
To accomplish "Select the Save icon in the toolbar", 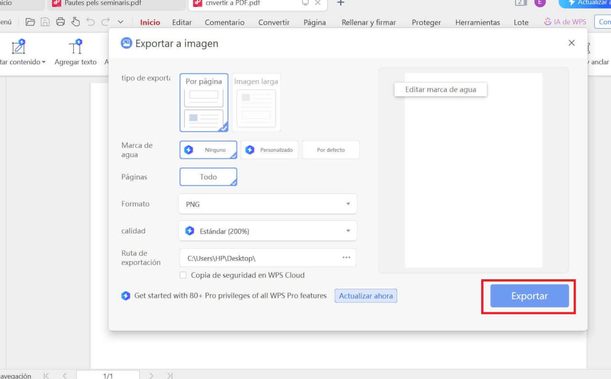I will (44, 21).
